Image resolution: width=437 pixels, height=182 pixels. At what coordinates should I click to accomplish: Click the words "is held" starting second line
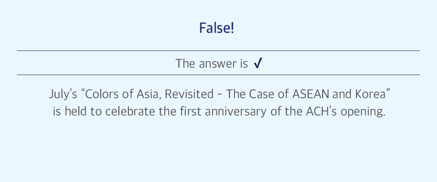pos(71,111)
